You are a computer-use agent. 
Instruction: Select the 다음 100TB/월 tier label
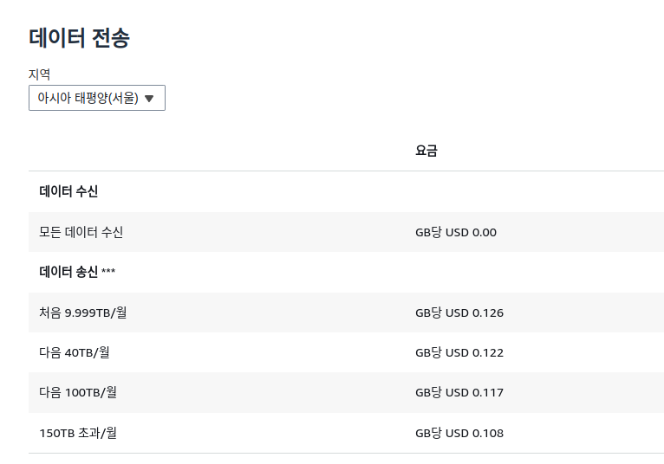coord(78,392)
